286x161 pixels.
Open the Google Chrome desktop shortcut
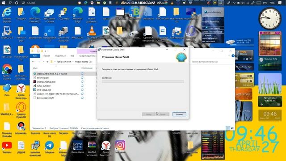[x=7, y=72]
